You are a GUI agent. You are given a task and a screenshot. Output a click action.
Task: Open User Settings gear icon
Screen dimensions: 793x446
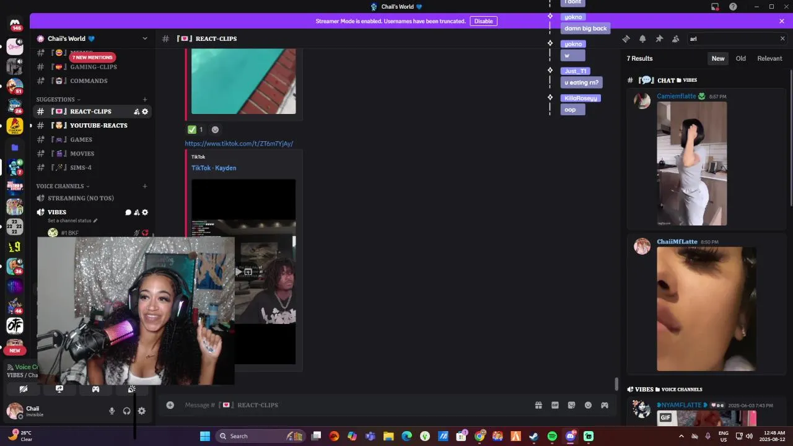[x=142, y=411]
